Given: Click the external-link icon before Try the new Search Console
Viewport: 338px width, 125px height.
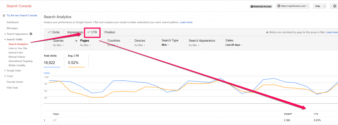Looking at the screenshot, I should click(4, 16).
